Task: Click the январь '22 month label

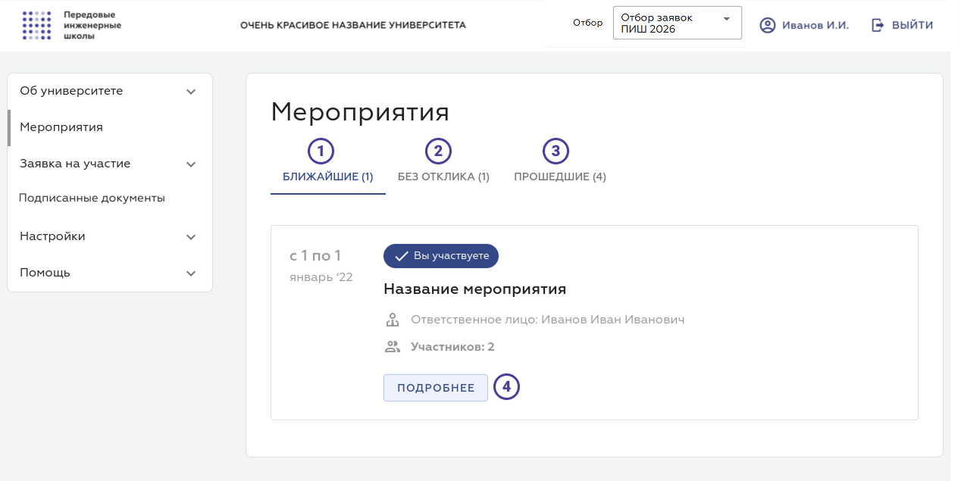Action: [321, 277]
